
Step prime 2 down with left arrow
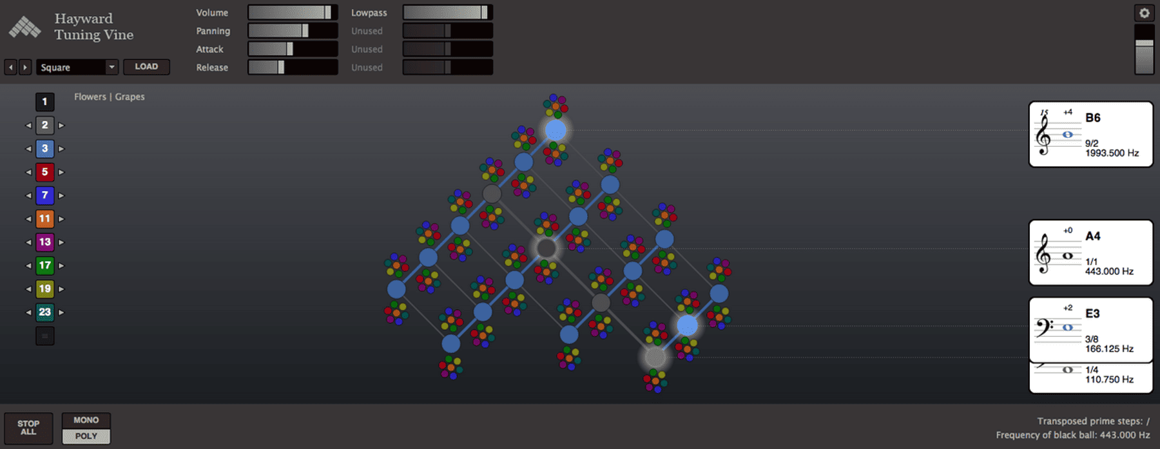[28, 126]
